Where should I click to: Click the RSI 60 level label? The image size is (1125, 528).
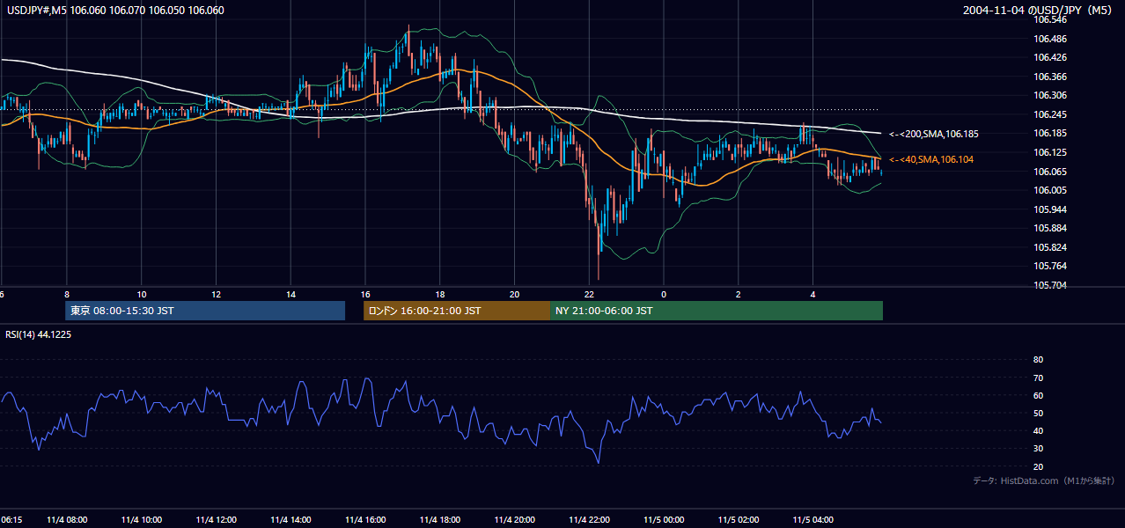click(1038, 395)
